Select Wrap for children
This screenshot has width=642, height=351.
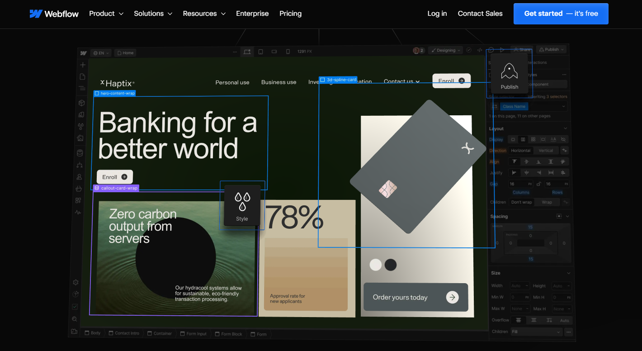547,202
